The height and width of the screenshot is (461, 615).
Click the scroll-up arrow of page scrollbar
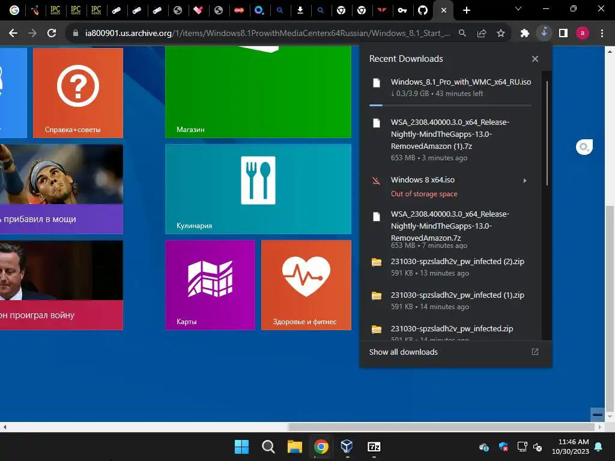(x=610, y=51)
